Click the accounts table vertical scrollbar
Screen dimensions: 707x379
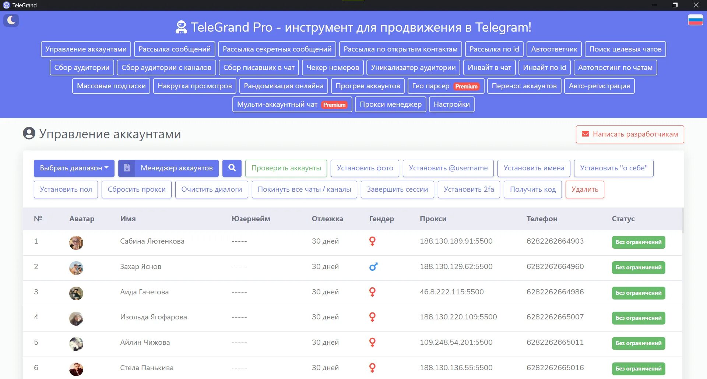point(683,221)
